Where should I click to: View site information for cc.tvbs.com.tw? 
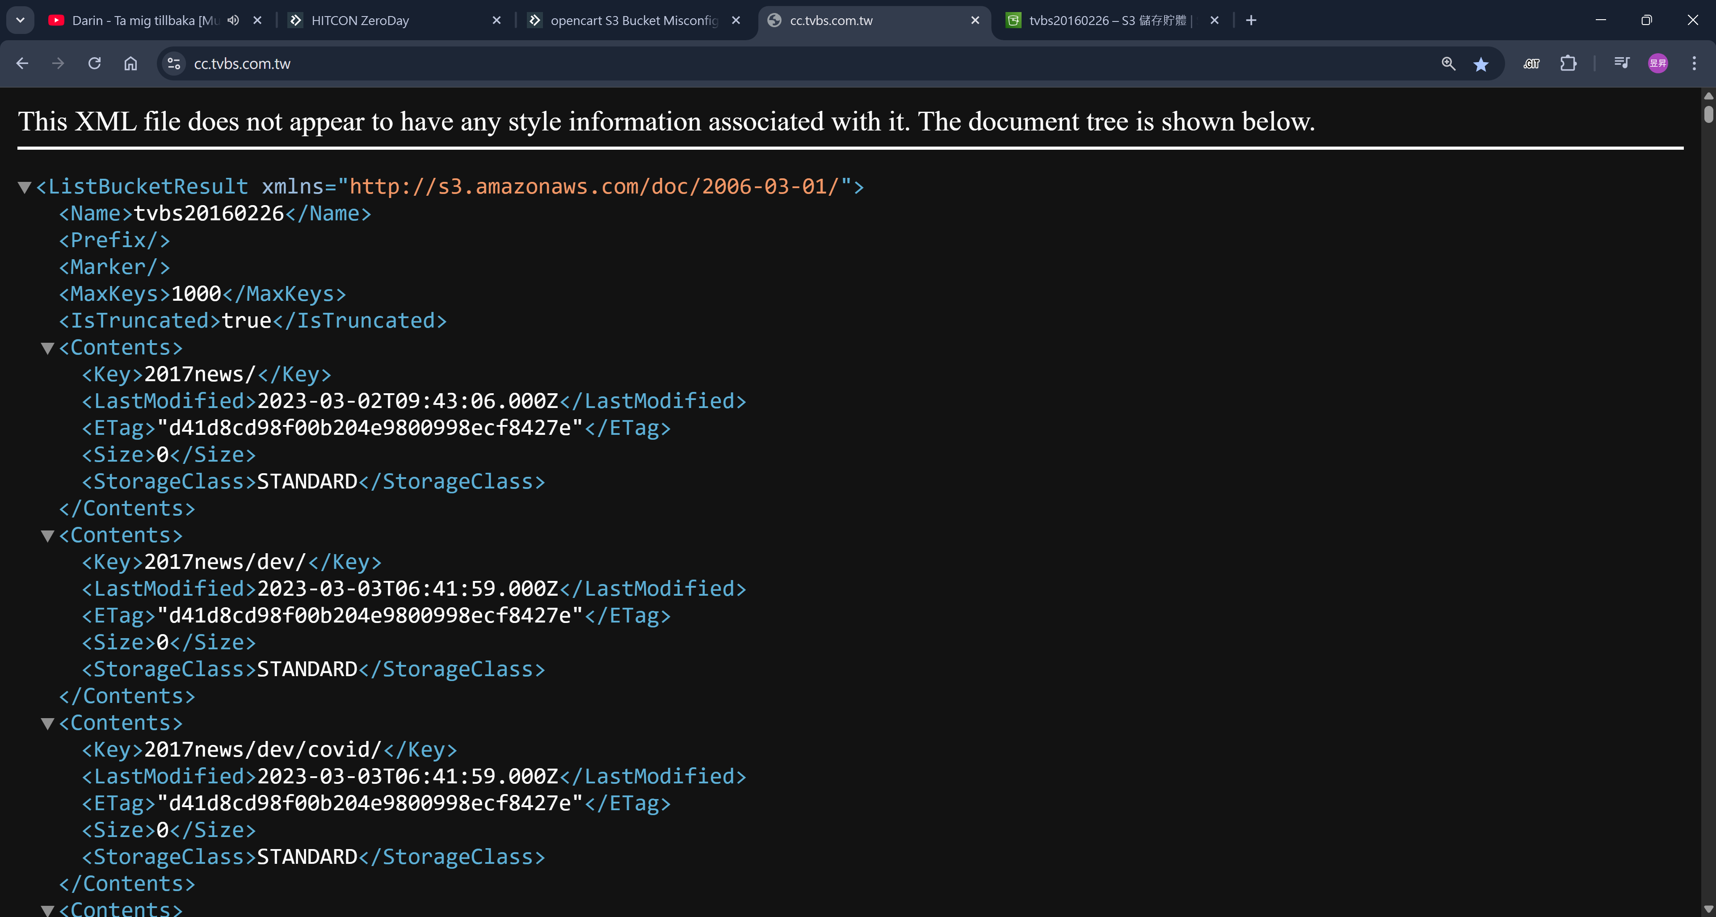tap(174, 63)
